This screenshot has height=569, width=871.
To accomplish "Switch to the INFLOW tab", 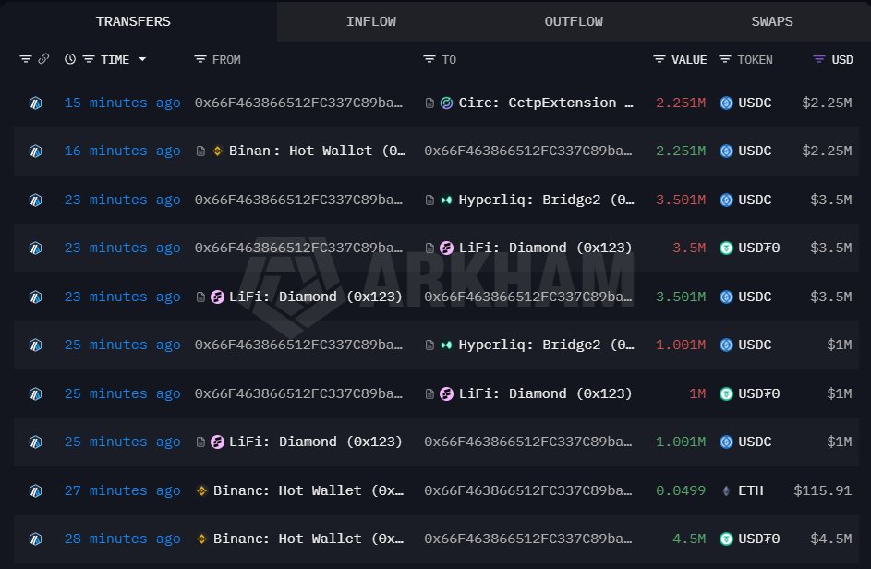I will coord(371,21).
